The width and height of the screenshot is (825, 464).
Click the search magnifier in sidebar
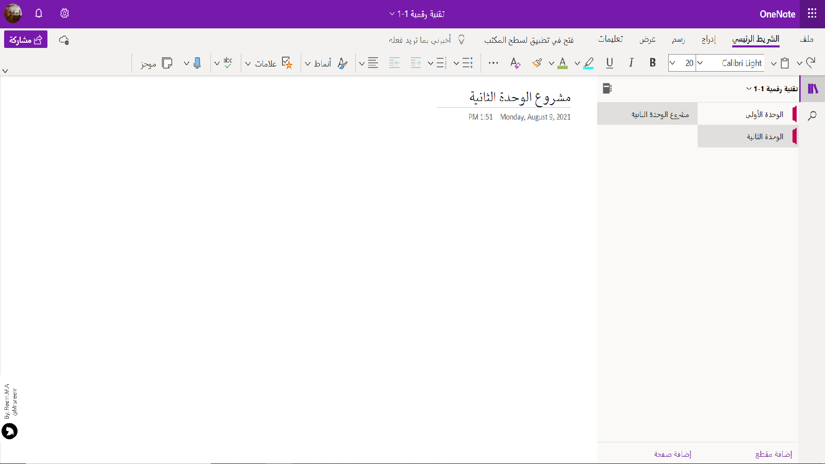(812, 115)
